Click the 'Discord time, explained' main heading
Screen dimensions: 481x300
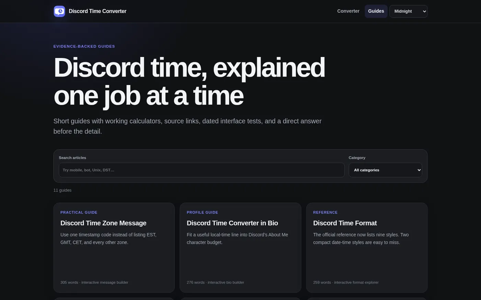tap(189, 82)
